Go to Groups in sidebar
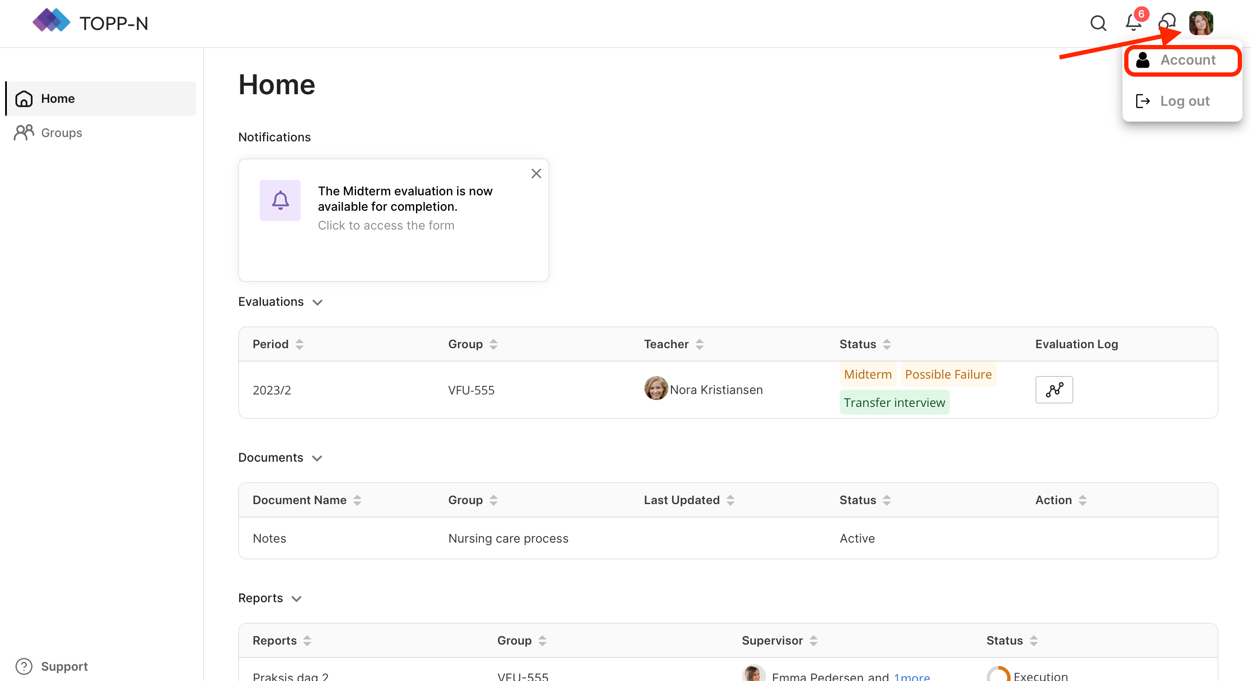 pyautogui.click(x=61, y=132)
